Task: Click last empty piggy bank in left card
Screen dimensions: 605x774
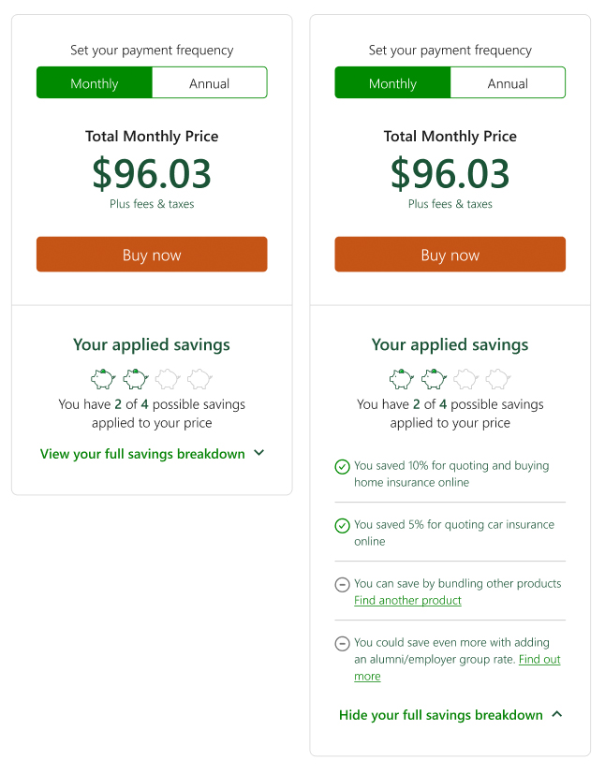Action: (199, 378)
